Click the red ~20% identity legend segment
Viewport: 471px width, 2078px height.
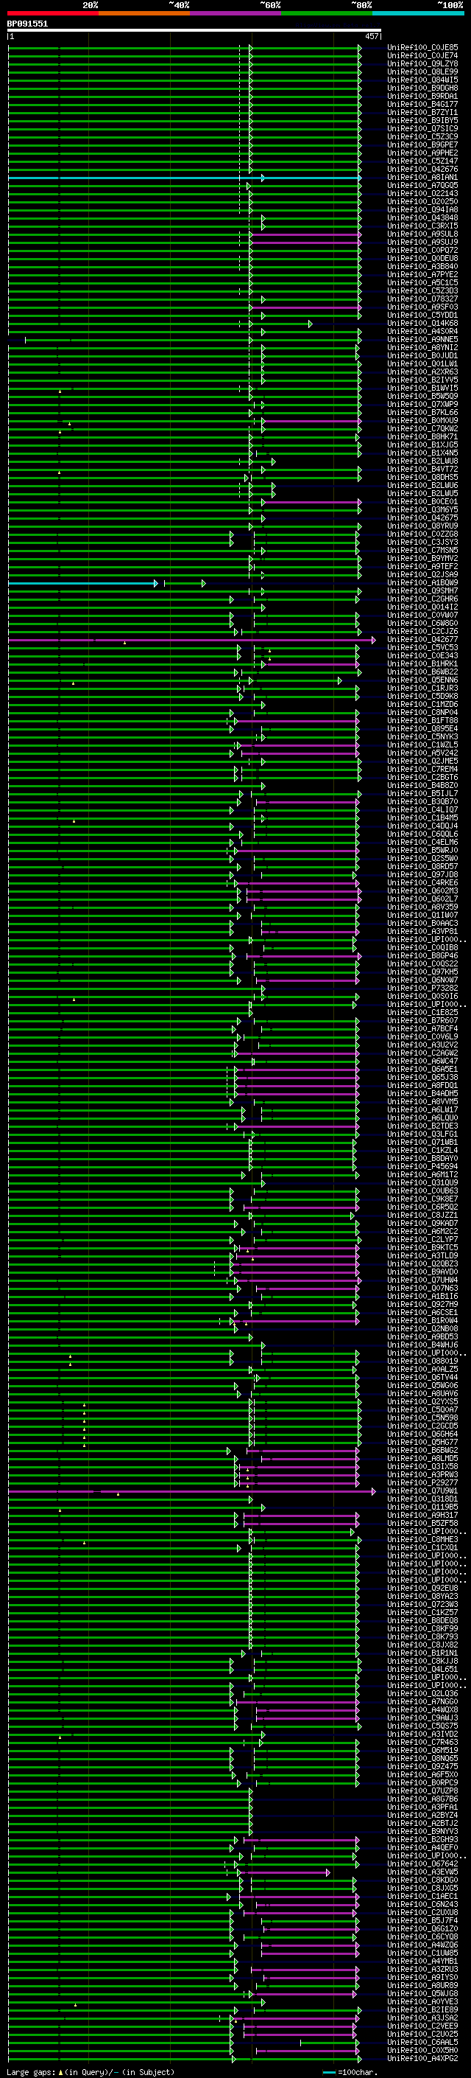[52, 13]
